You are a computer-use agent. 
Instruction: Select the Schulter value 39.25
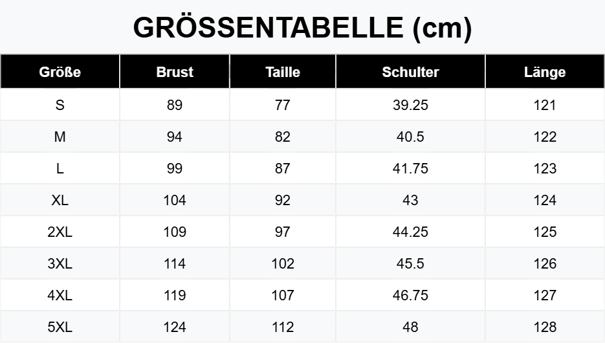pyautogui.click(x=410, y=105)
